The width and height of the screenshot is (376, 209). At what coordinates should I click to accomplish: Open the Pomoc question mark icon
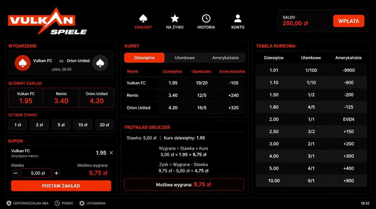click(x=57, y=203)
